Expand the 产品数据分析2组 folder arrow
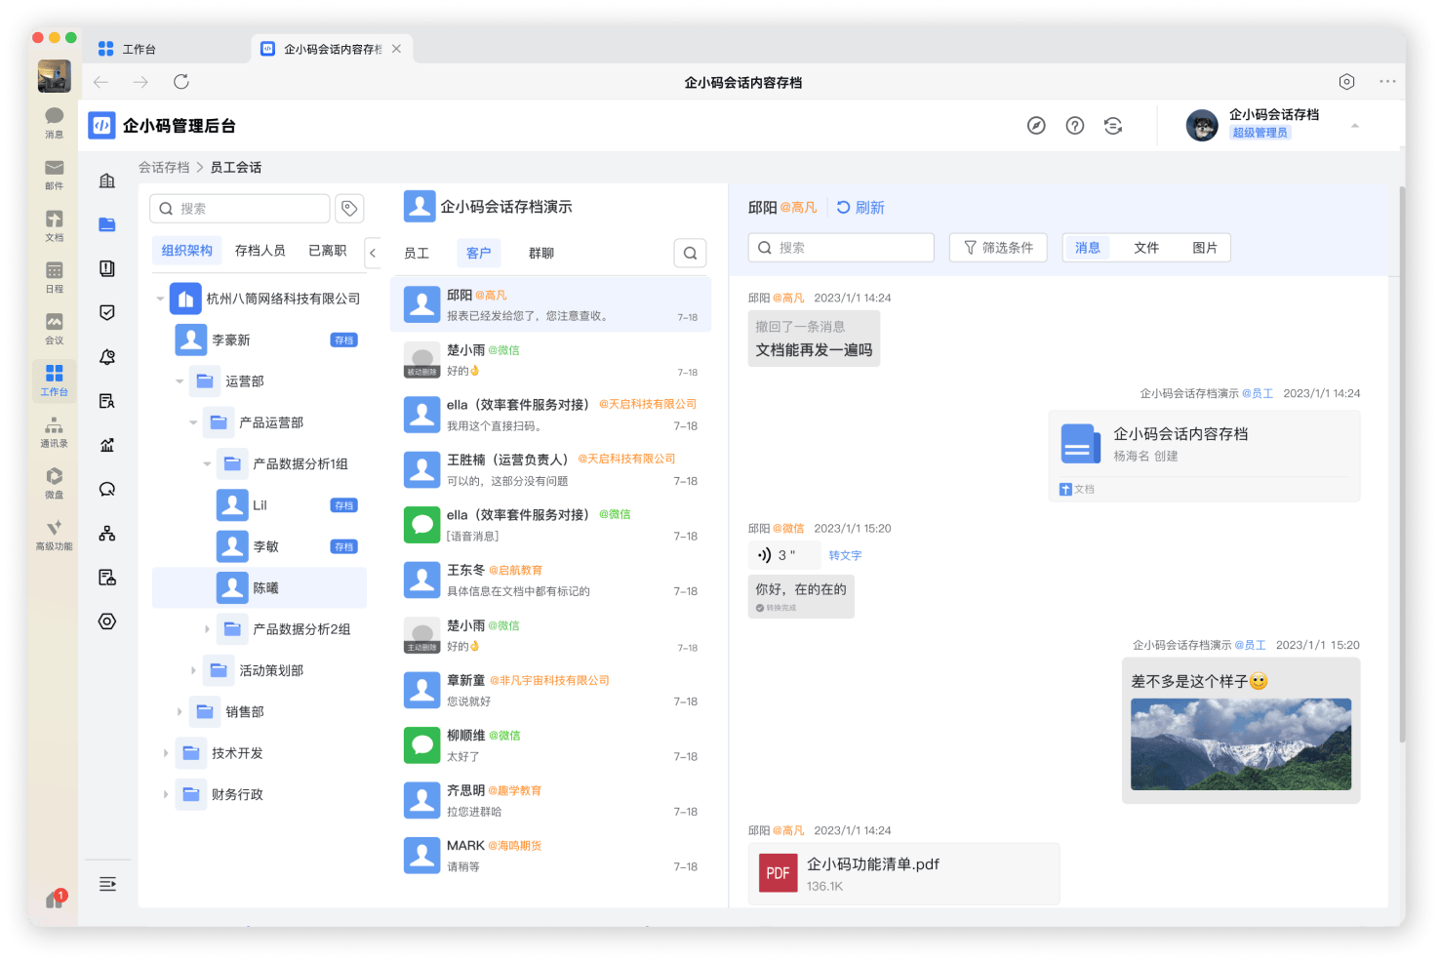This screenshot has width=1440, height=961. (207, 629)
